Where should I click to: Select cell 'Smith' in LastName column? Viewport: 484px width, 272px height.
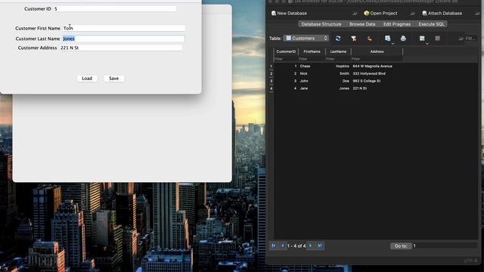[x=338, y=74]
